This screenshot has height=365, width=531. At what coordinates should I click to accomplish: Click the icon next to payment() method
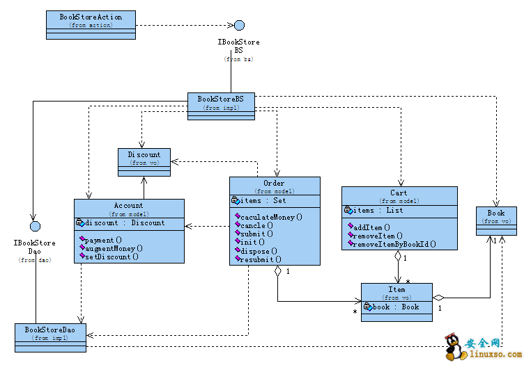82,240
